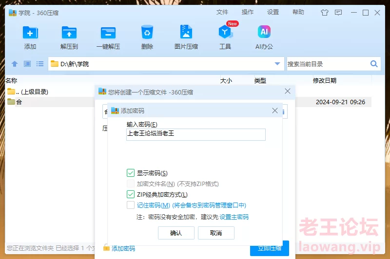The height and width of the screenshot is (259, 390).
Task: Switch to list view mode icon
Action: (40, 64)
